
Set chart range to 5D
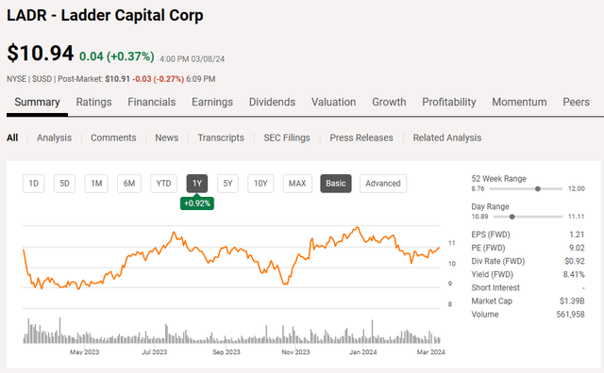(x=64, y=184)
